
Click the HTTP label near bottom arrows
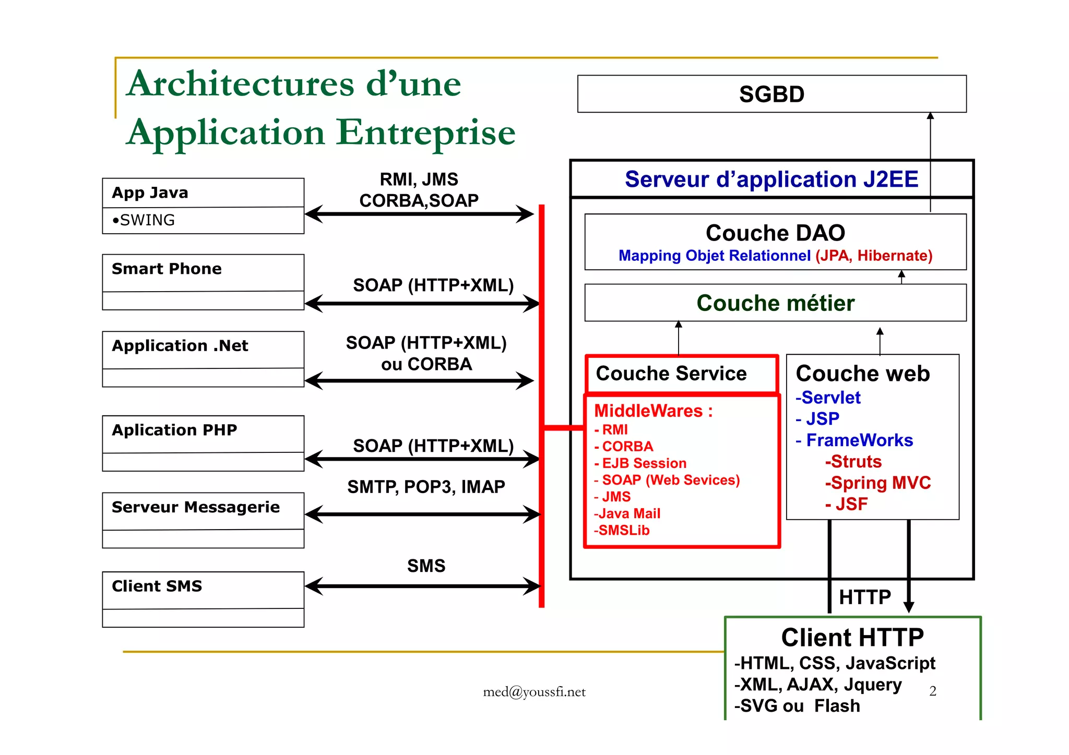pos(864,597)
